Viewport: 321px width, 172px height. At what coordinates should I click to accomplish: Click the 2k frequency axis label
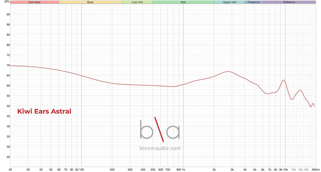[214, 170]
